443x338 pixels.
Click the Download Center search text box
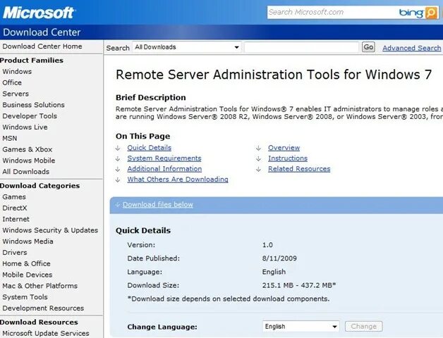pos(301,47)
